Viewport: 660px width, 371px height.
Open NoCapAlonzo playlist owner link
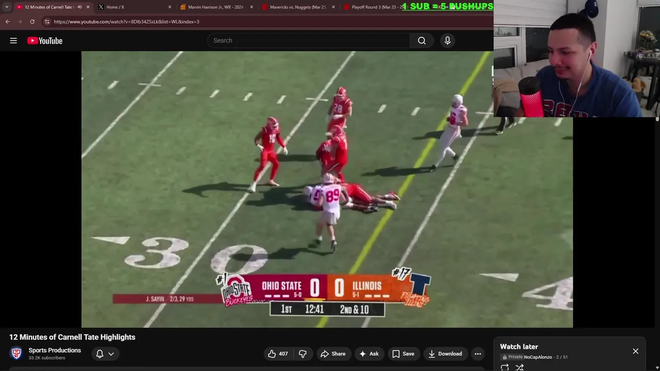click(538, 357)
